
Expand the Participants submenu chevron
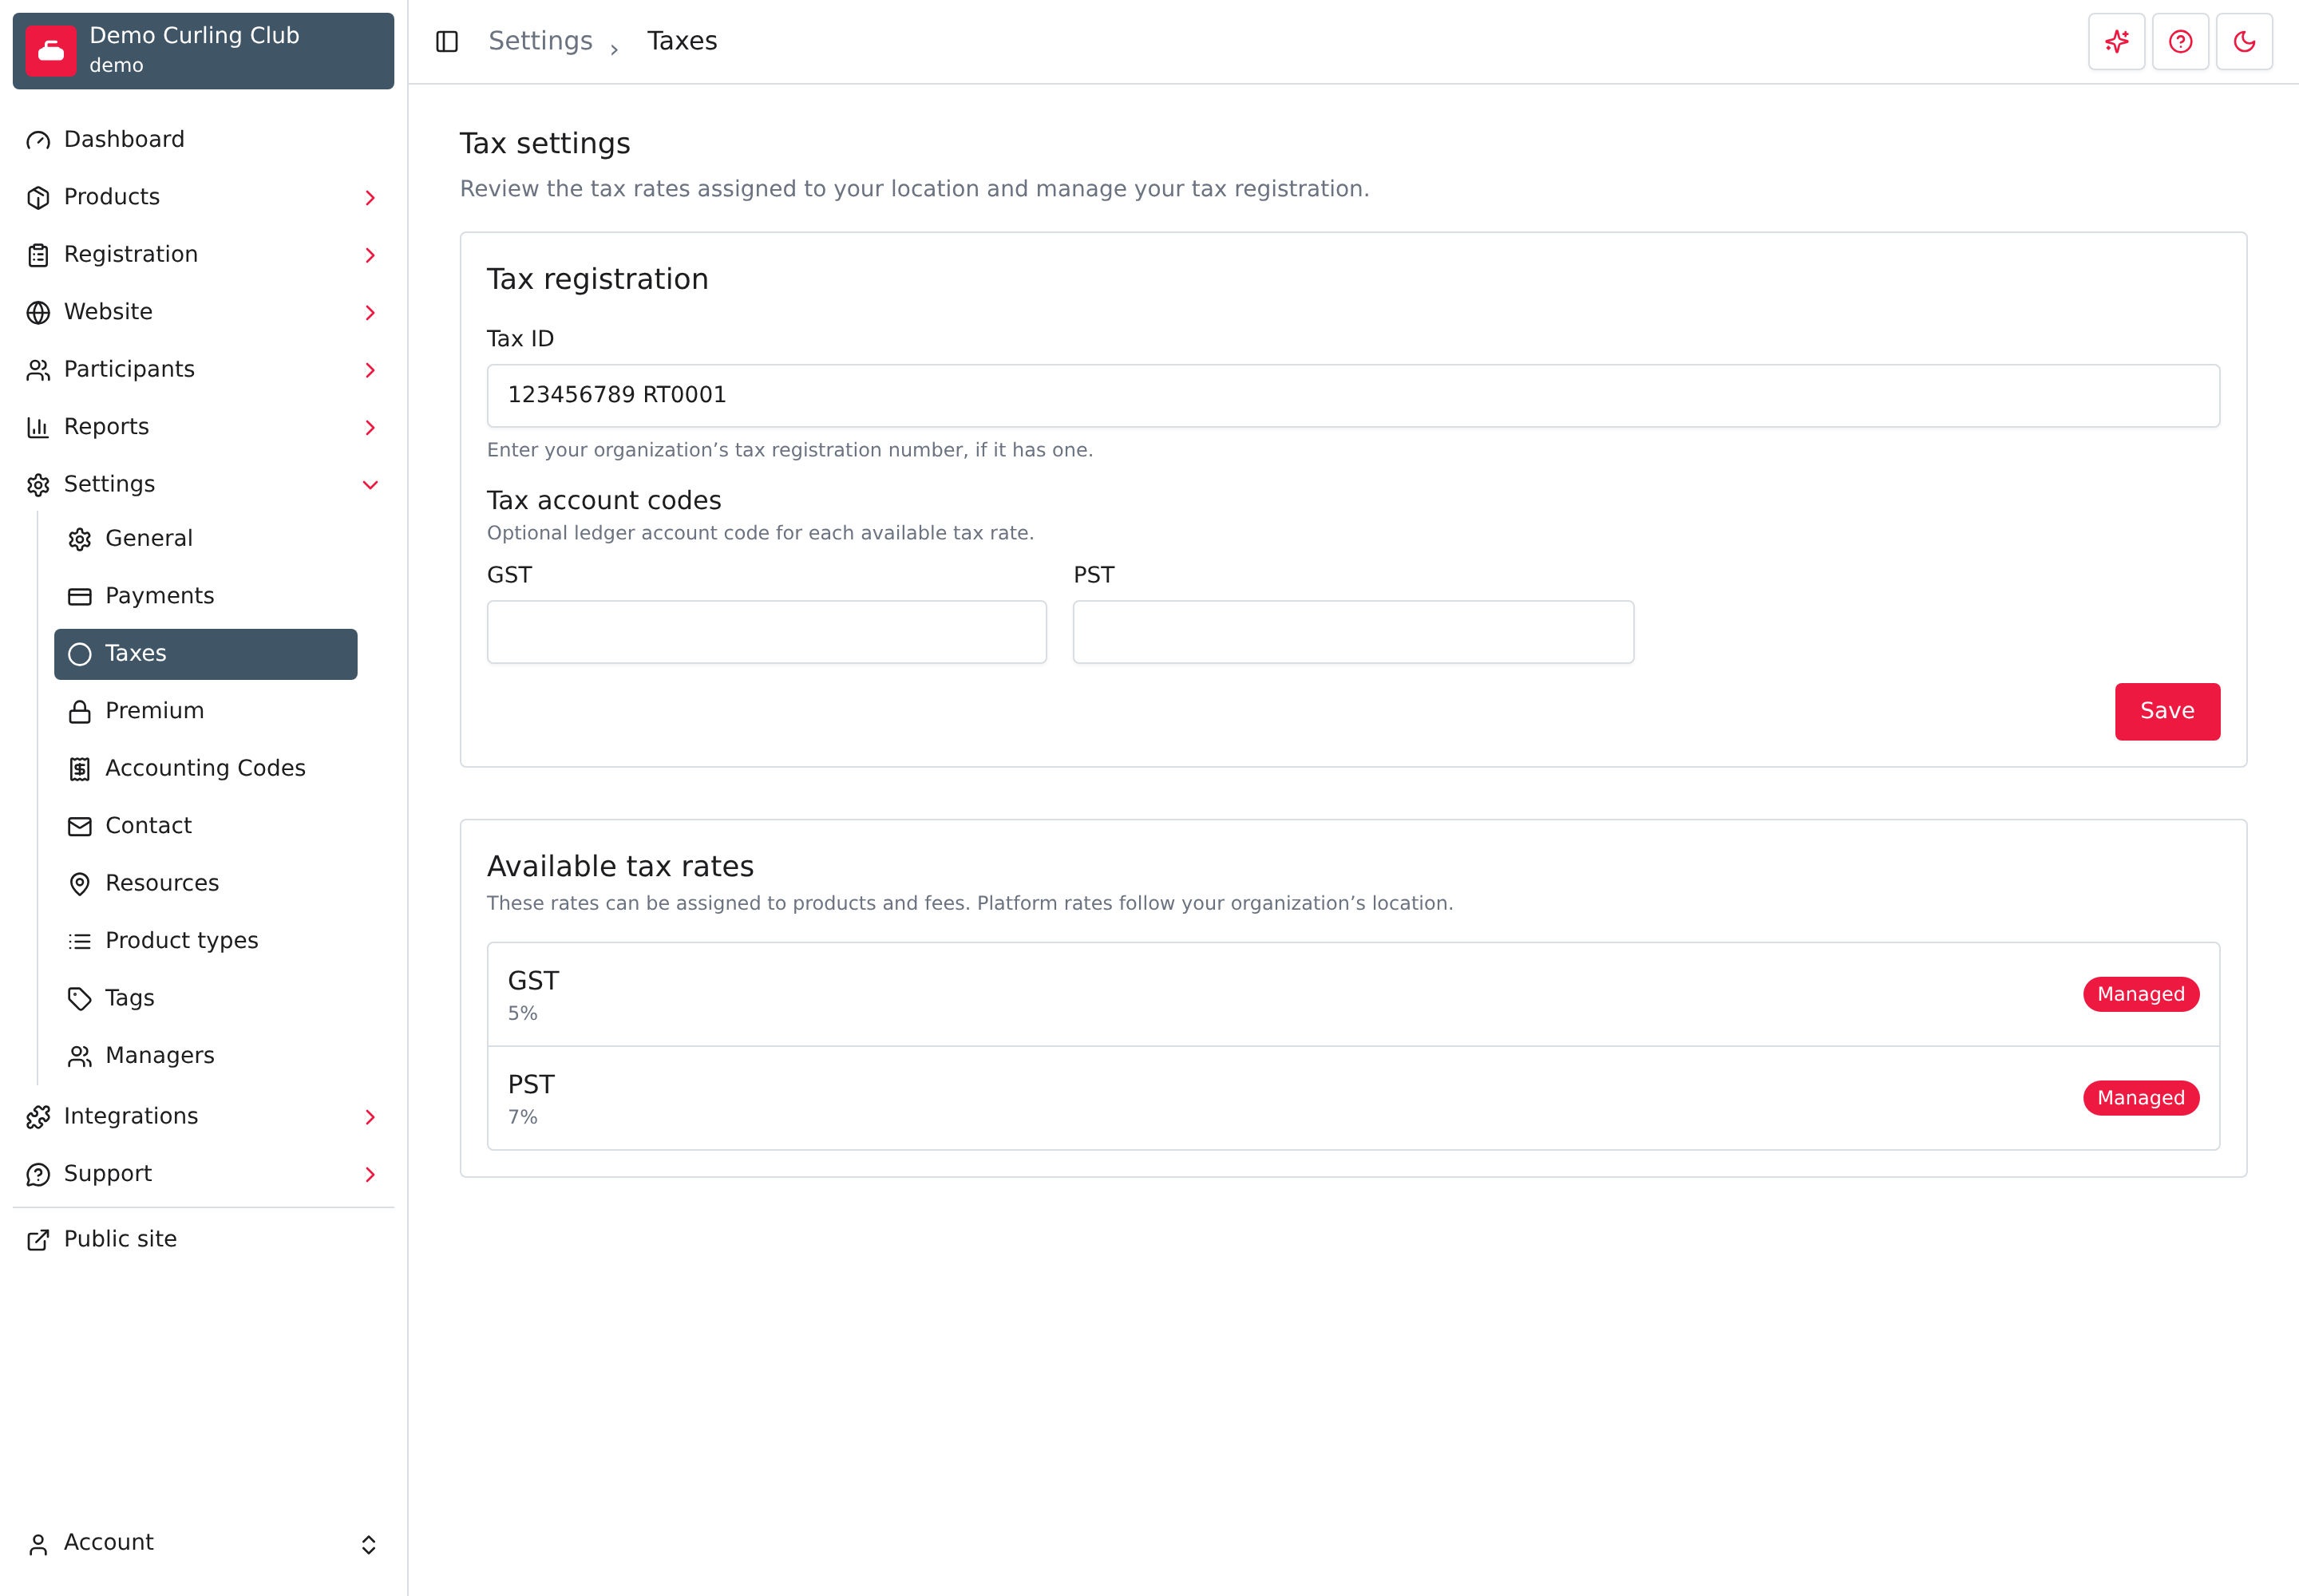pos(370,370)
